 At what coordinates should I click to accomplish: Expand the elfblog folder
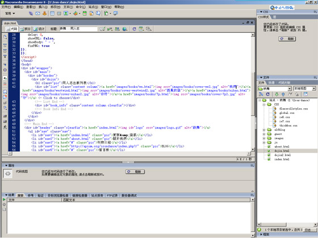click(264, 130)
